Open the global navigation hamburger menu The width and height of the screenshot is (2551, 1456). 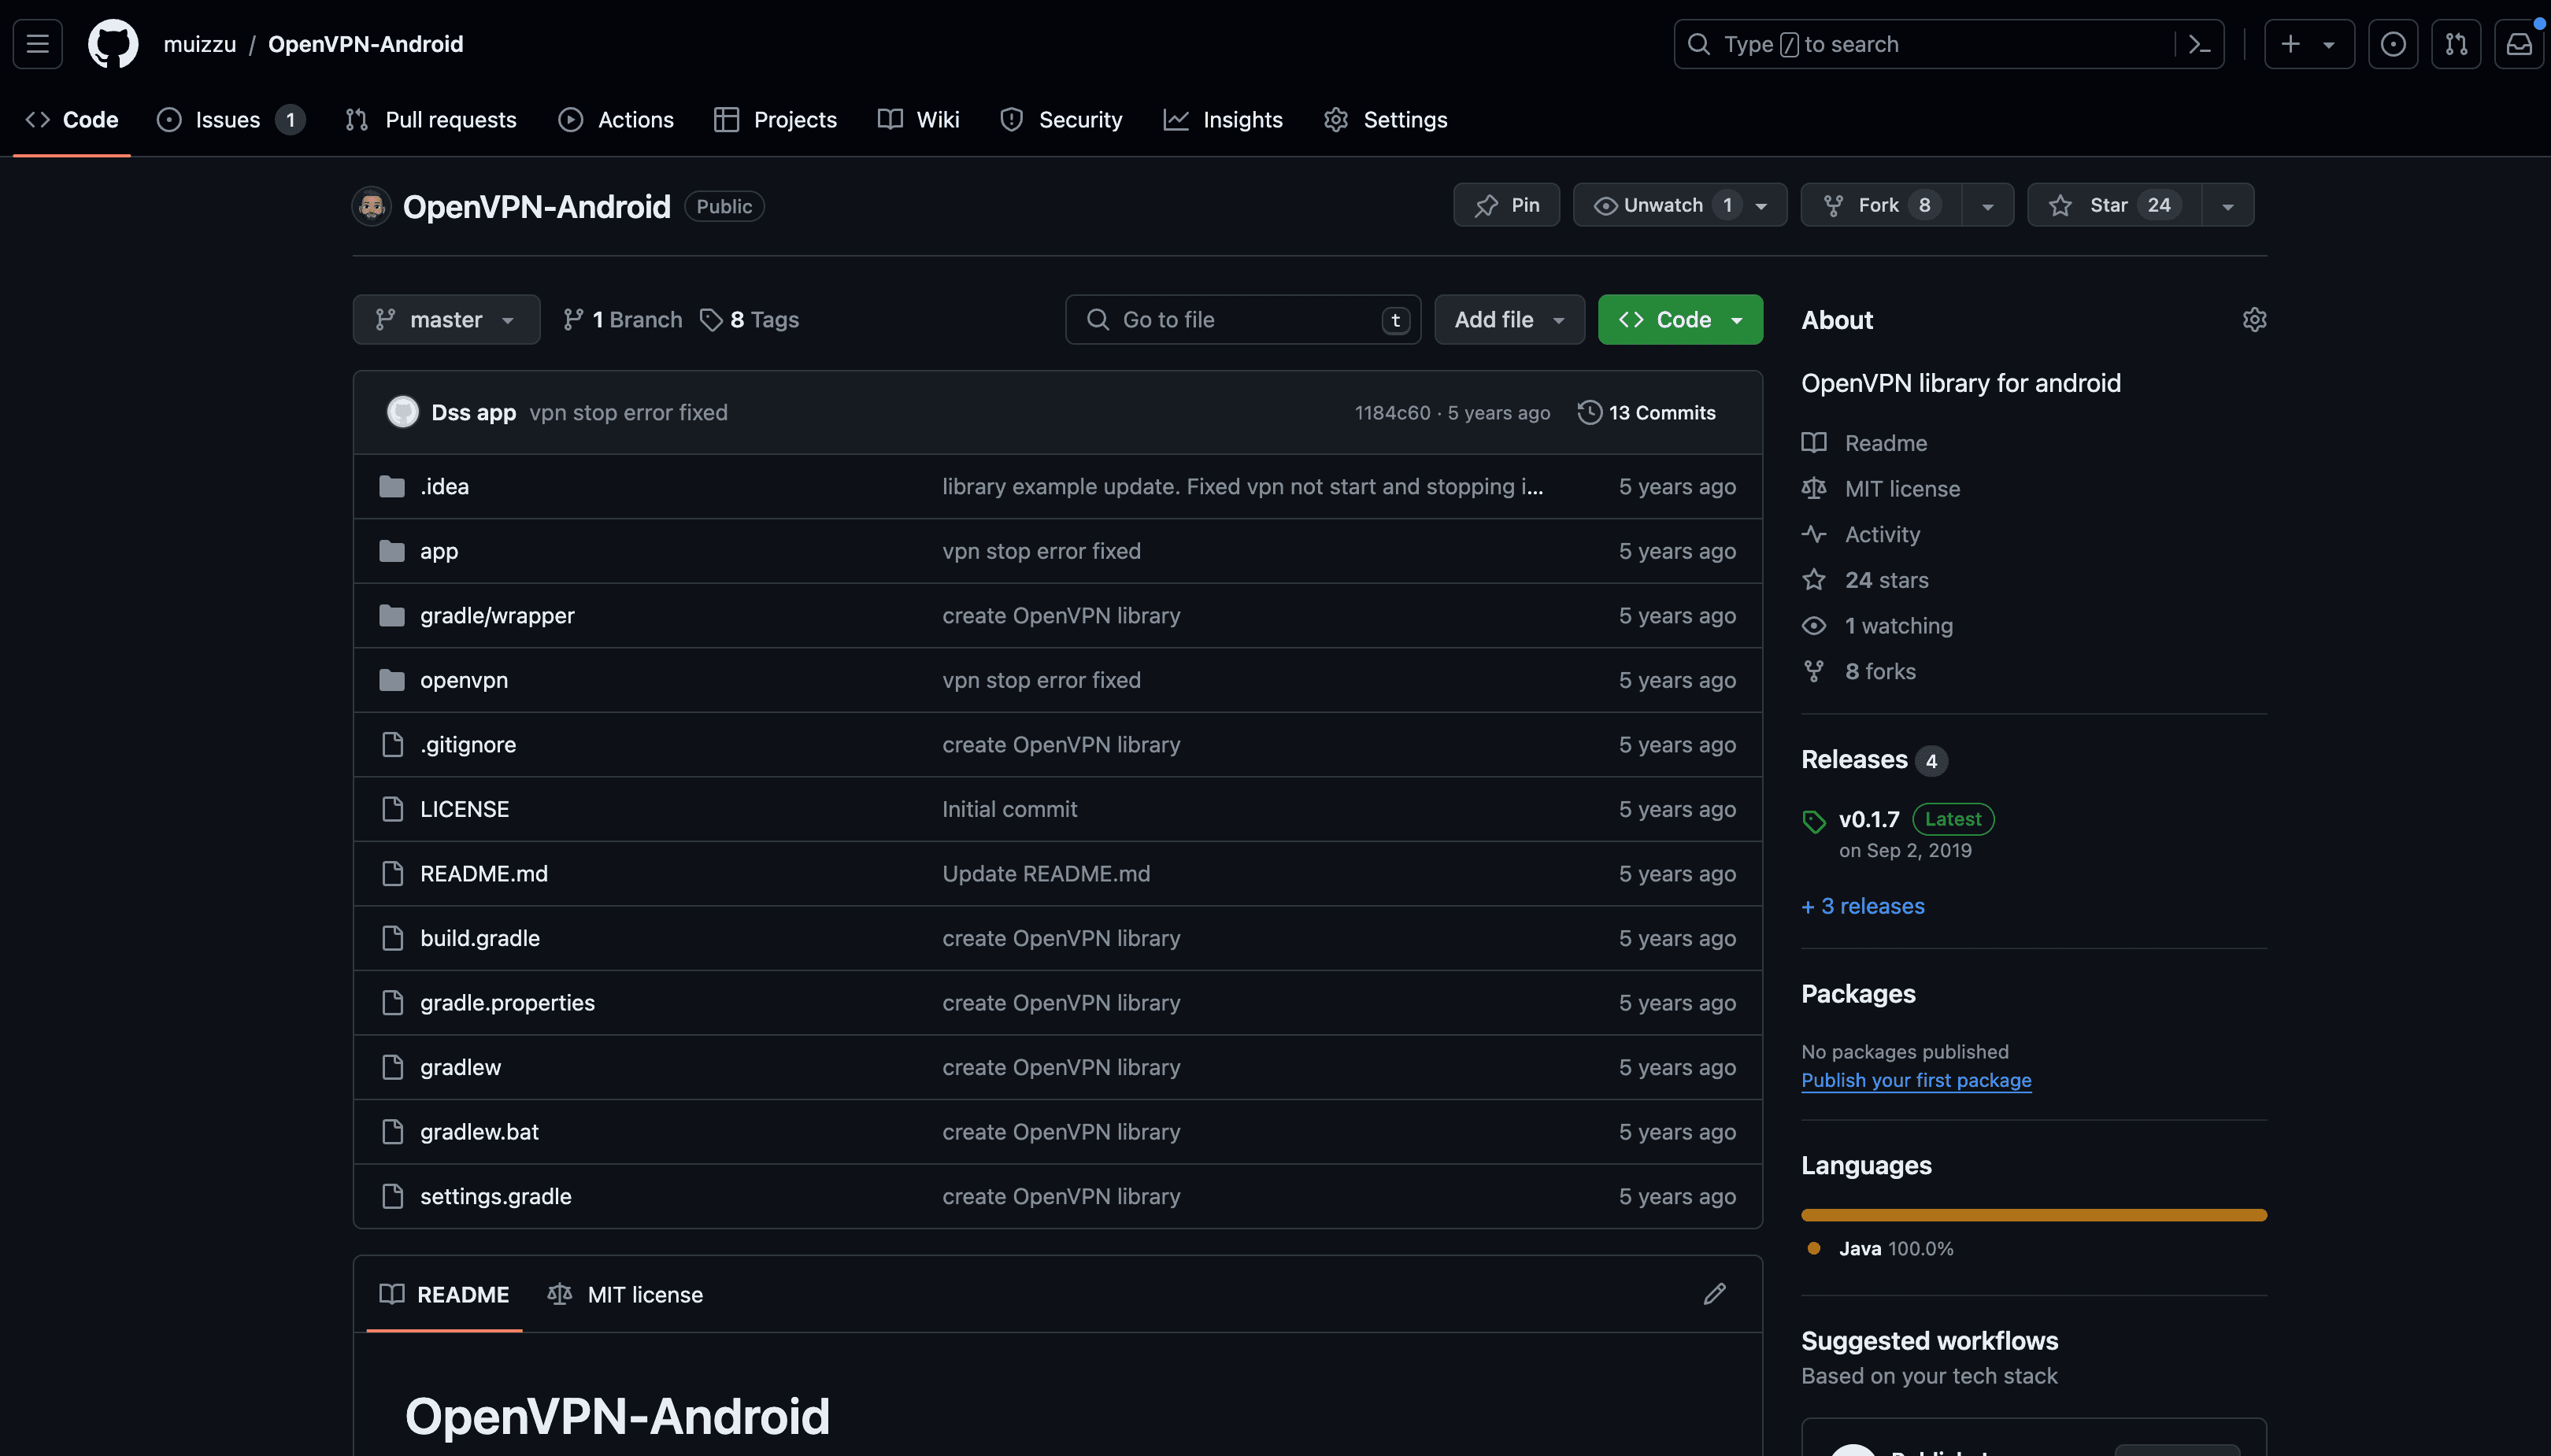[x=37, y=43]
